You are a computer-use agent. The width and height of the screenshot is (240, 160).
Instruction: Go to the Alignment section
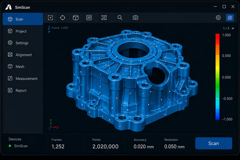coord(23,55)
